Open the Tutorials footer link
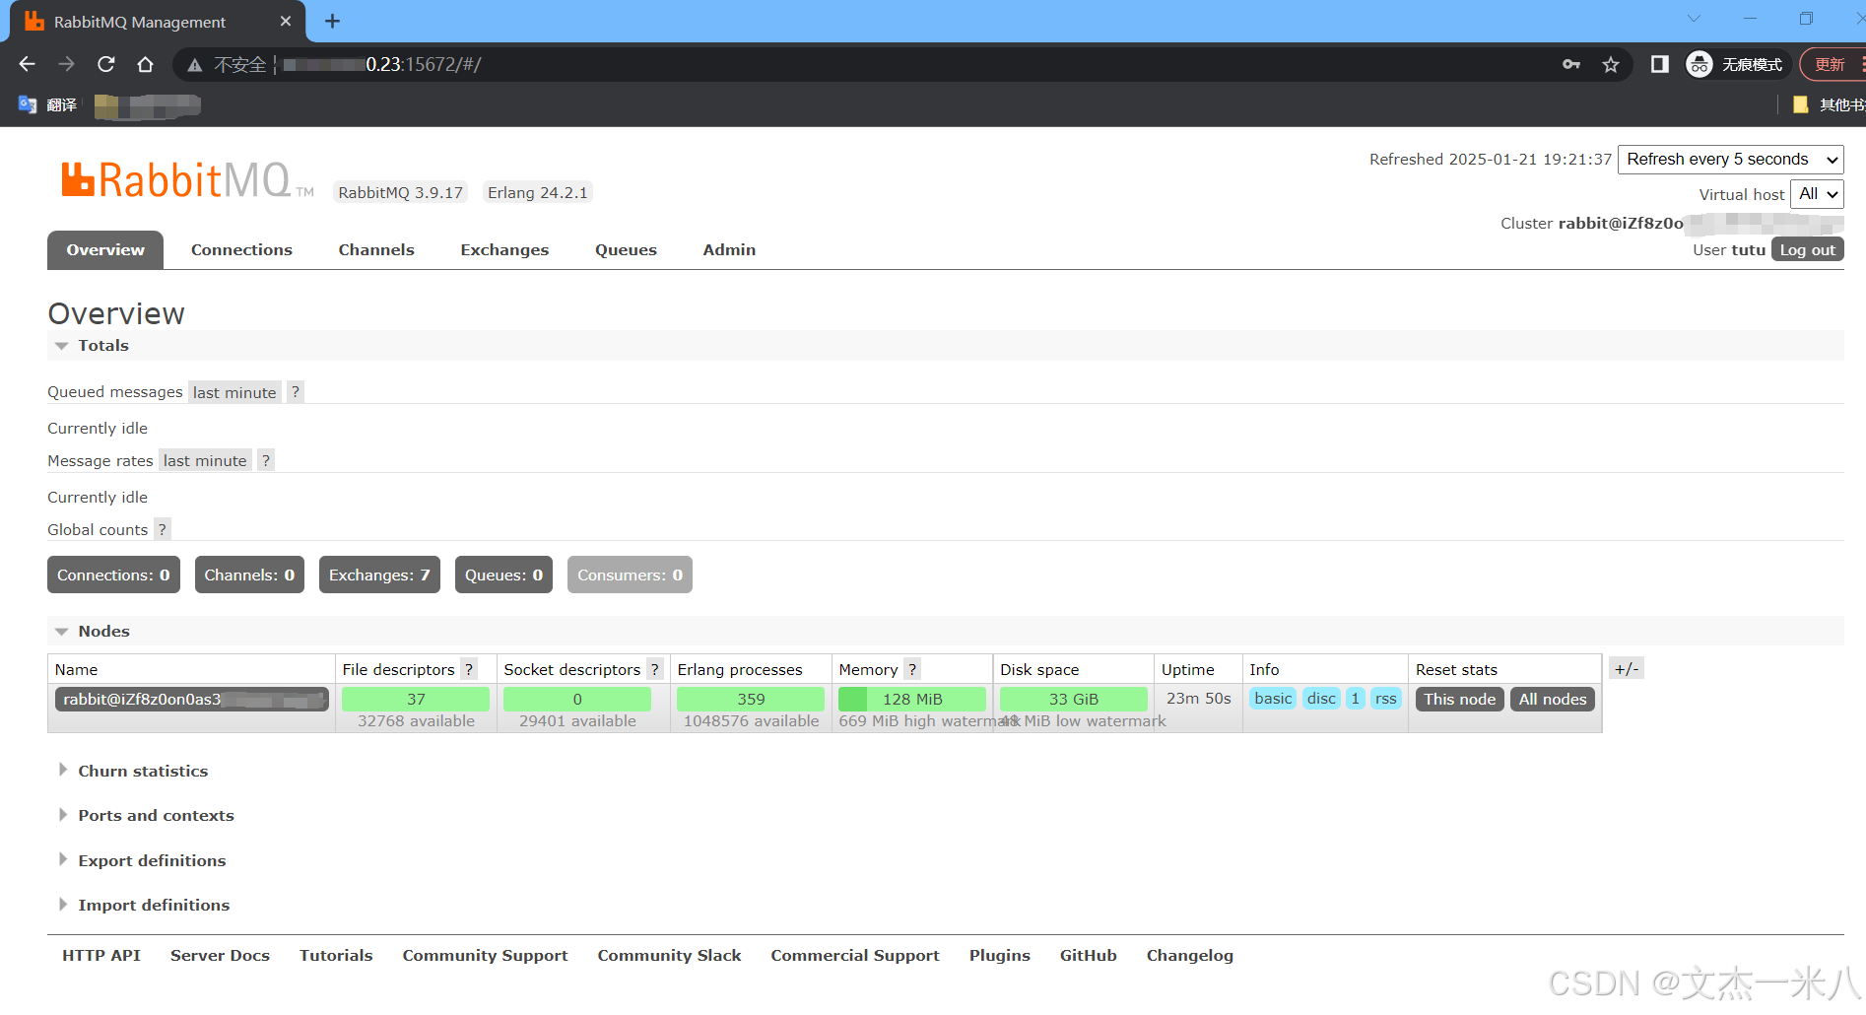This screenshot has width=1866, height=1015. tap(336, 955)
